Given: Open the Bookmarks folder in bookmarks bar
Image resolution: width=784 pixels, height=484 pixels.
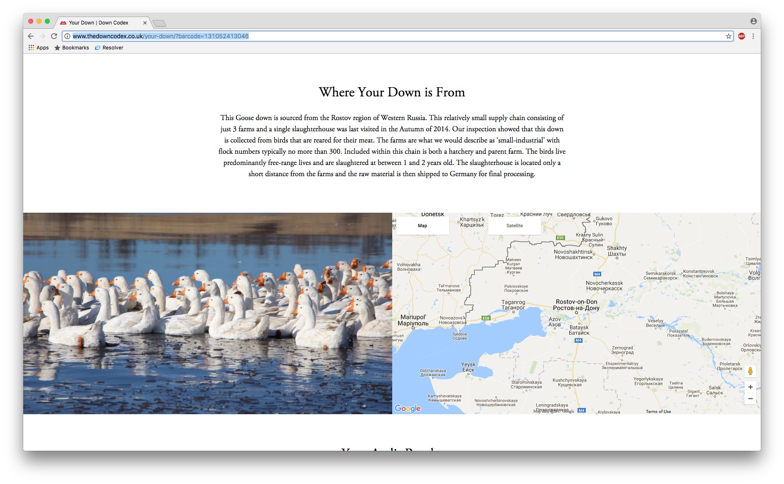Looking at the screenshot, I should [71, 48].
